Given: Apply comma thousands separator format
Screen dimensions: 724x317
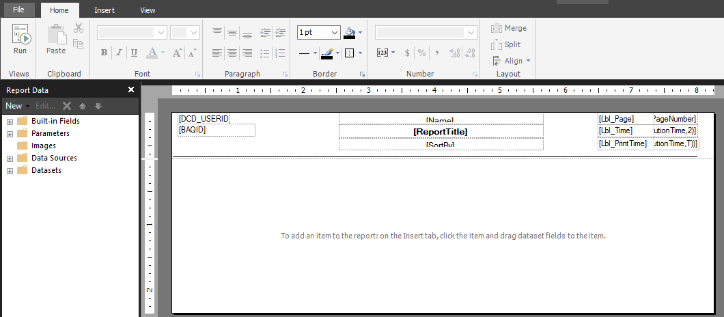Looking at the screenshot, I should click(x=437, y=53).
